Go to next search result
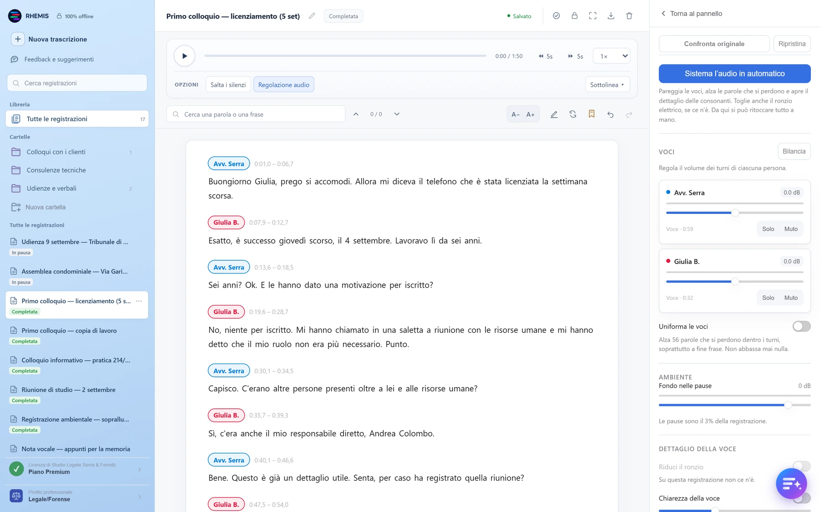This screenshot has height=512, width=820. pyautogui.click(x=397, y=114)
